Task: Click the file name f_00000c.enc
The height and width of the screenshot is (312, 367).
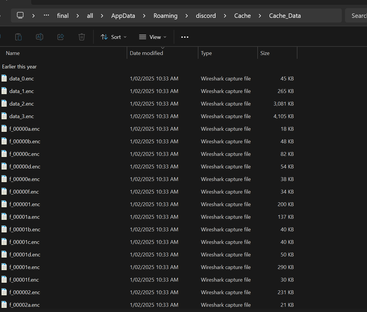Action: coord(24,154)
